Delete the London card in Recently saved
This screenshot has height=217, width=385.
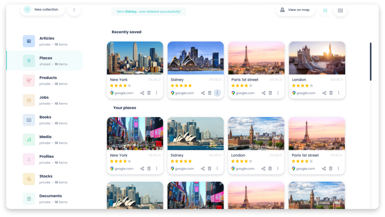pyautogui.click(x=331, y=93)
